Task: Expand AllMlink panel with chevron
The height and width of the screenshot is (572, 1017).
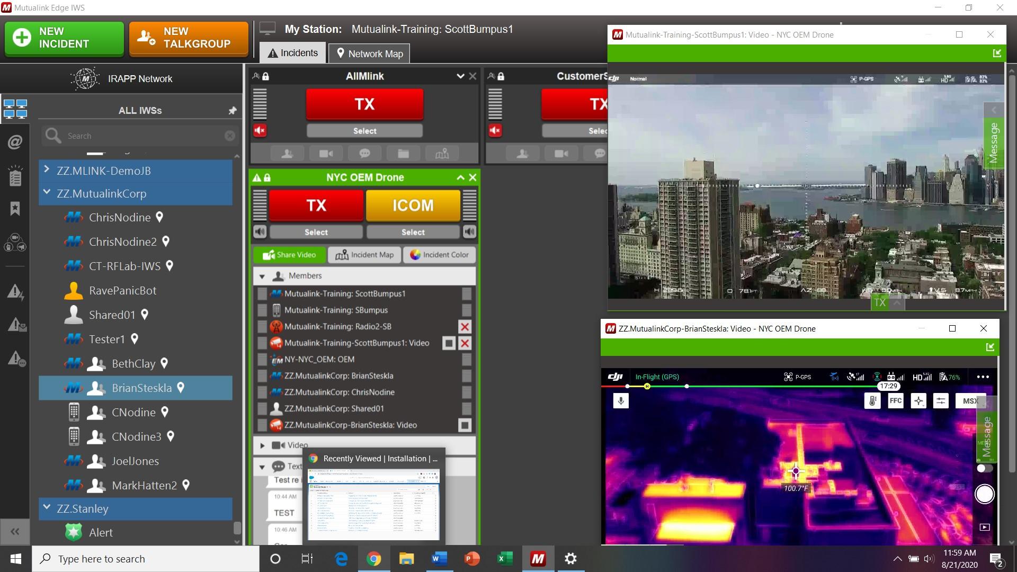Action: click(460, 76)
